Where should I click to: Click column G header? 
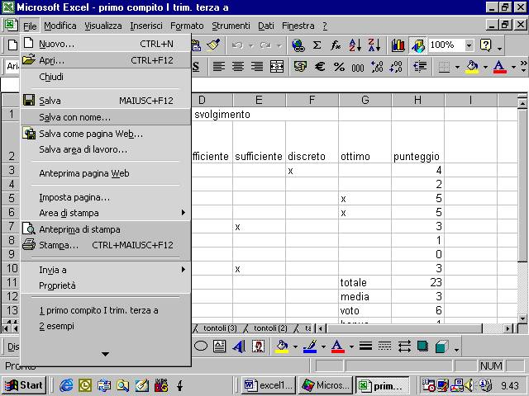click(365, 100)
